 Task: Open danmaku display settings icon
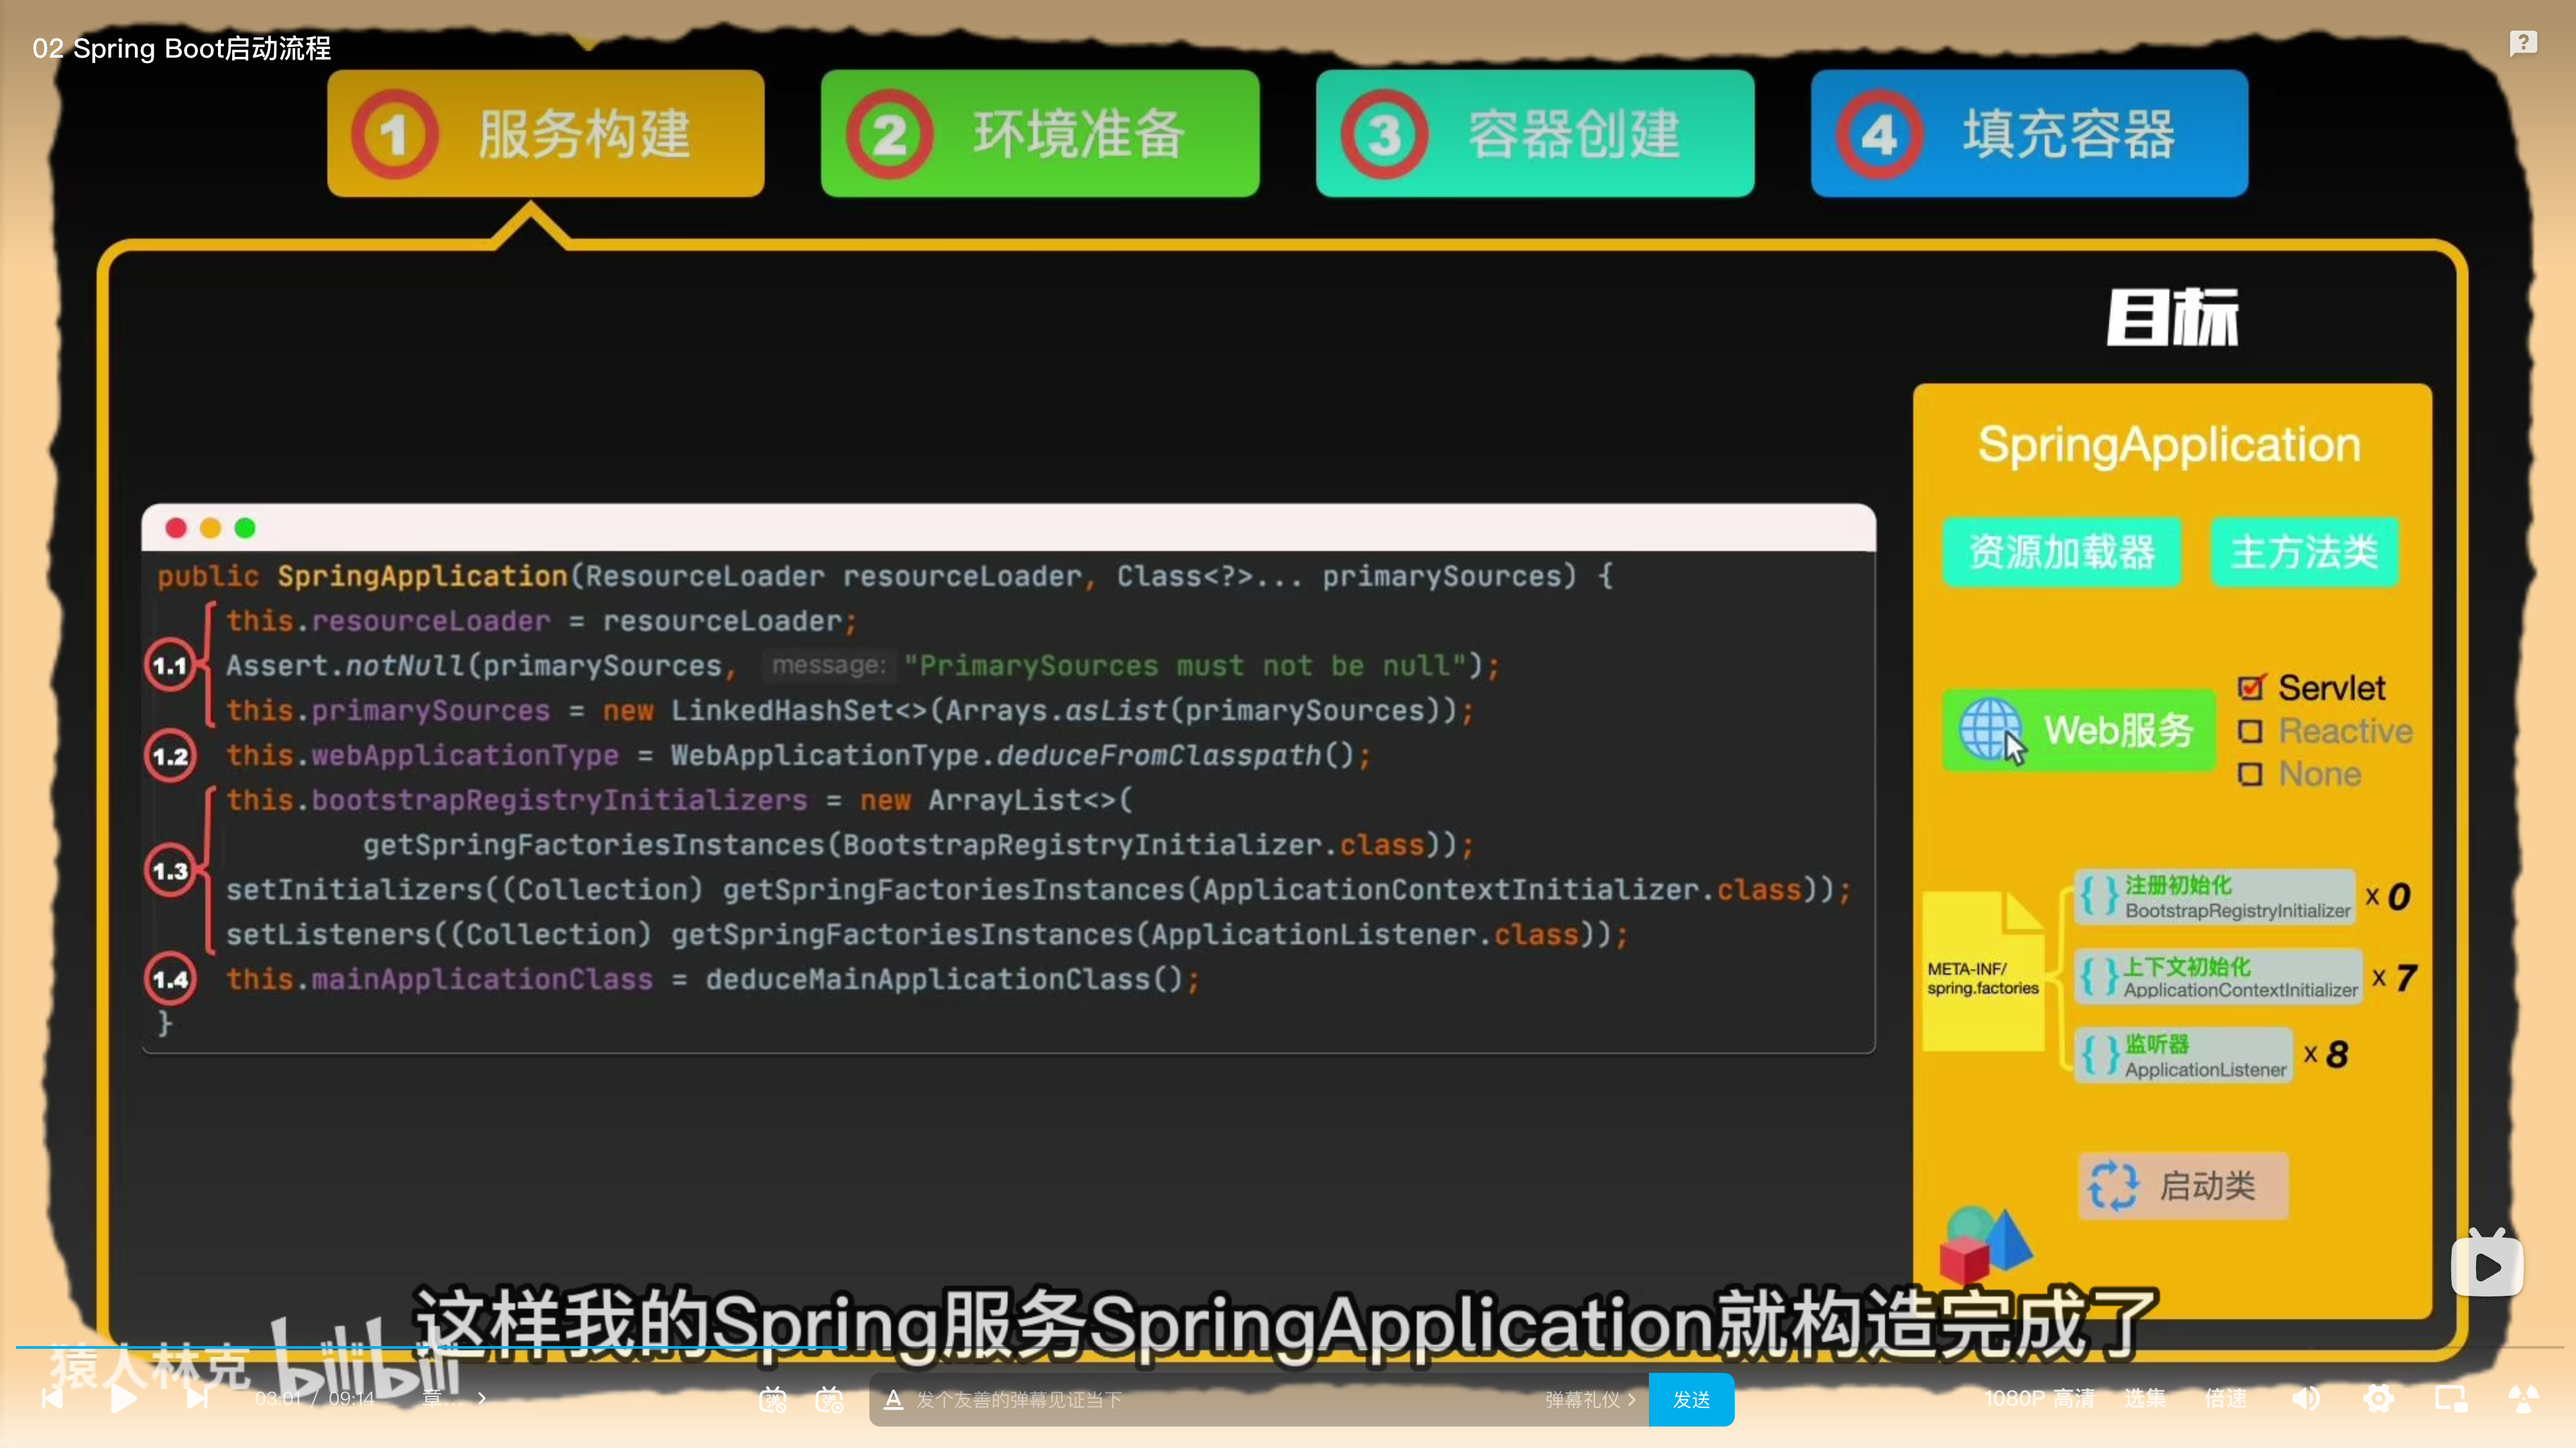(x=829, y=1399)
